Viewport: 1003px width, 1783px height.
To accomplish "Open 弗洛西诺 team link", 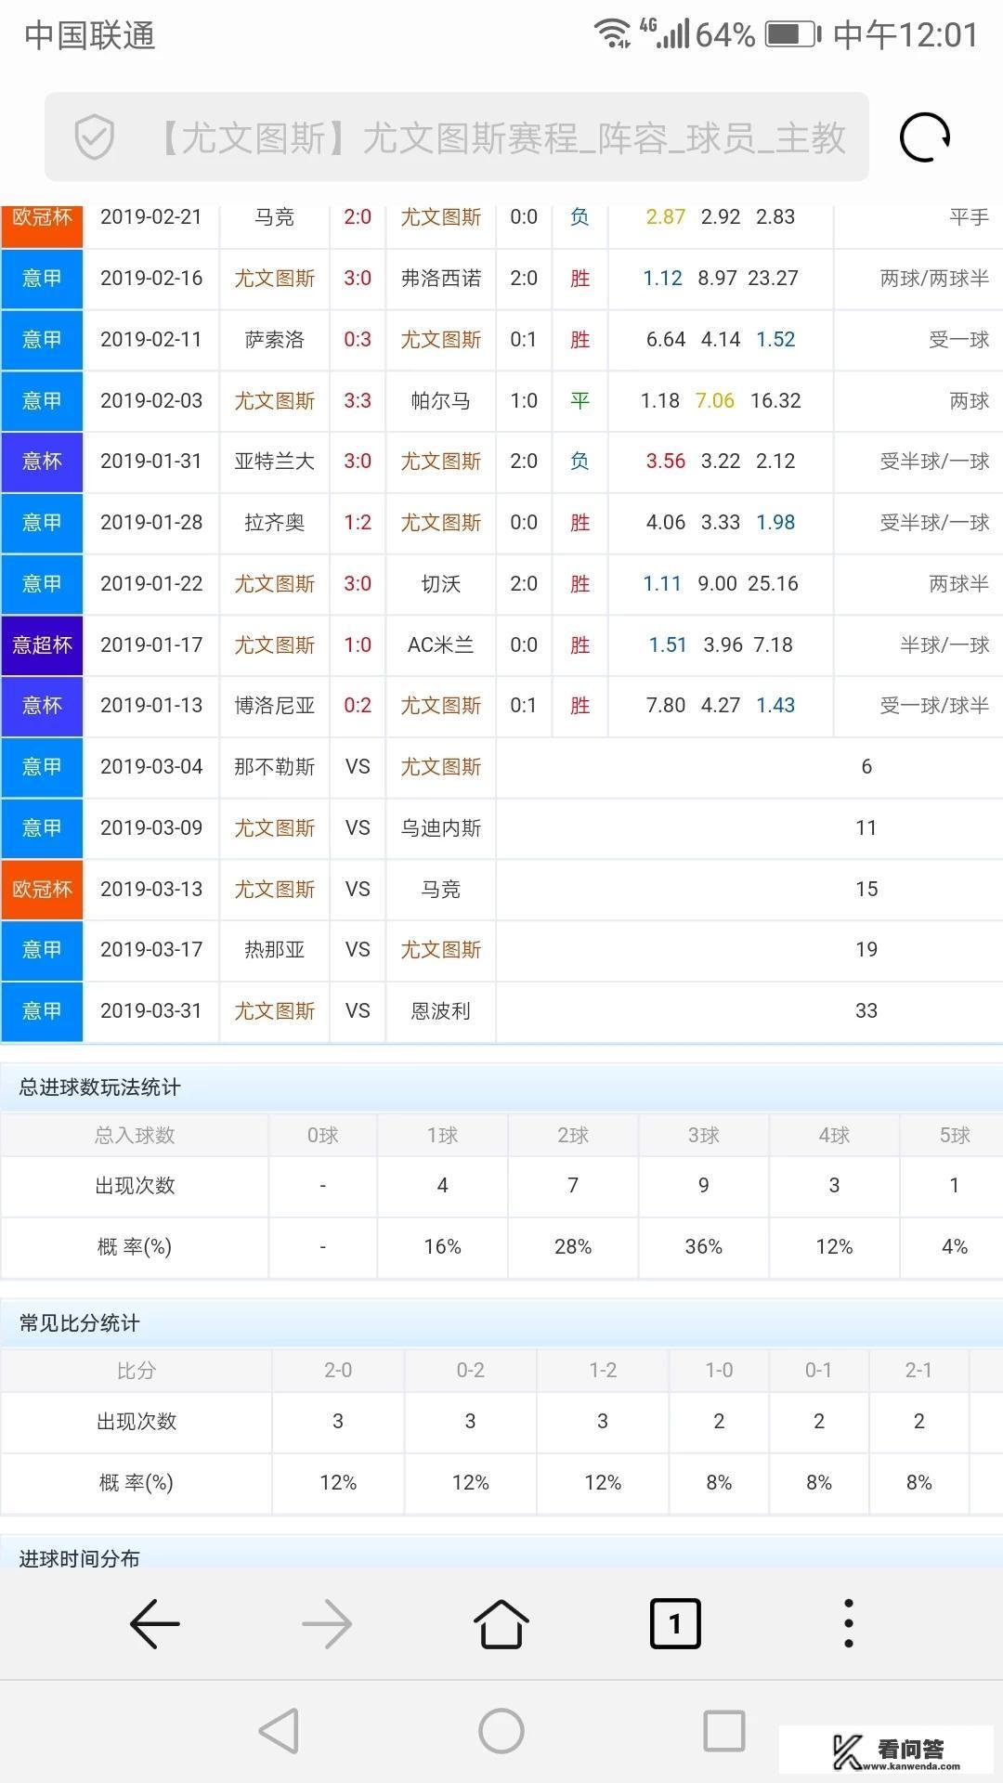I will 441,279.
